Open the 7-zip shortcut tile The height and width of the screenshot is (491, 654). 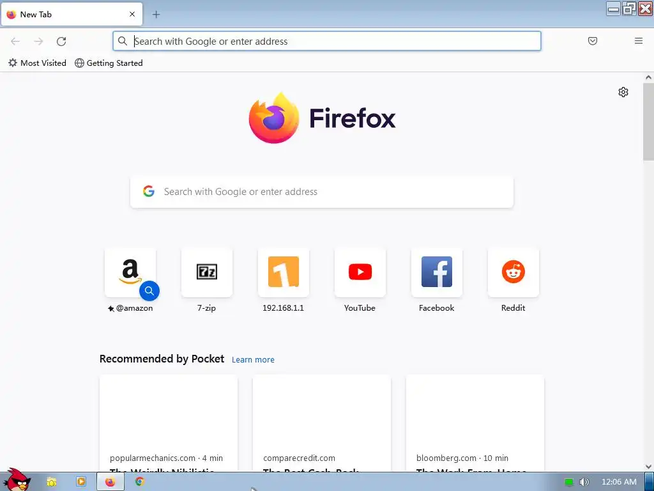pos(207,272)
